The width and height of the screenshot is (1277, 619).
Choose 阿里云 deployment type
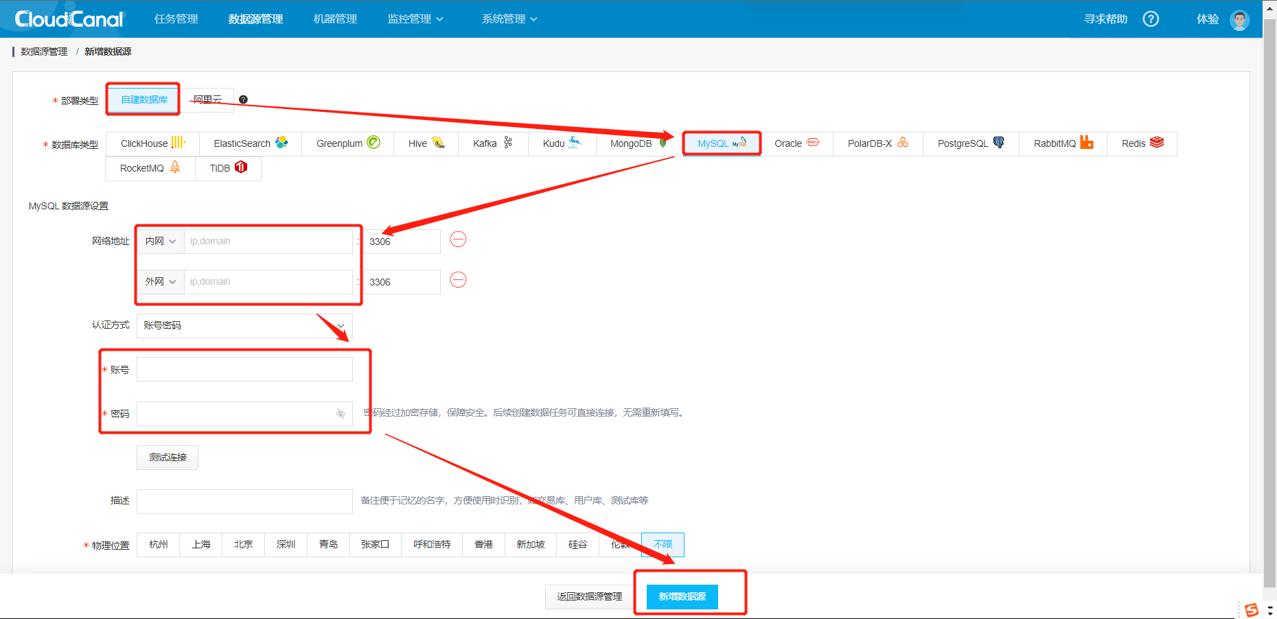[x=207, y=100]
